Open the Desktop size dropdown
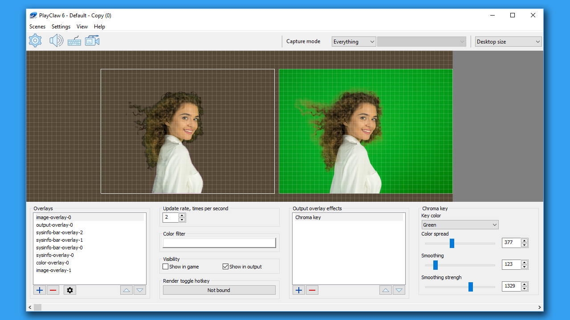The image size is (570, 320). (508, 41)
